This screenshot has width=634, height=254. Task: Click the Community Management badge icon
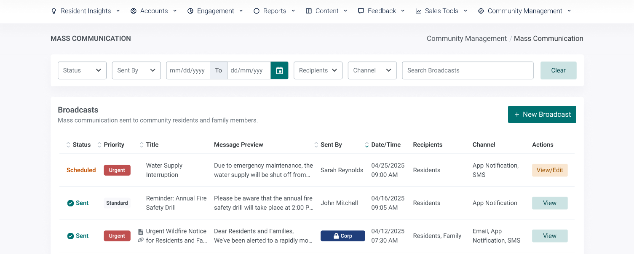pos(481,11)
